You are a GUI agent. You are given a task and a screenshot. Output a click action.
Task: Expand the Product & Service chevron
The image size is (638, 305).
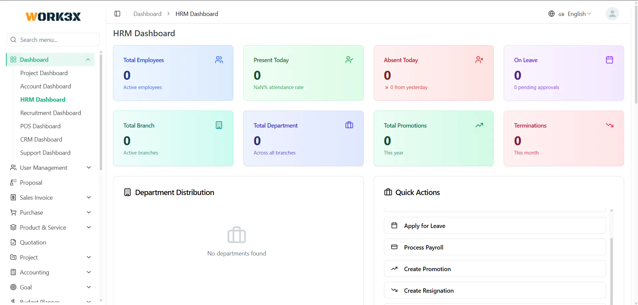point(89,227)
